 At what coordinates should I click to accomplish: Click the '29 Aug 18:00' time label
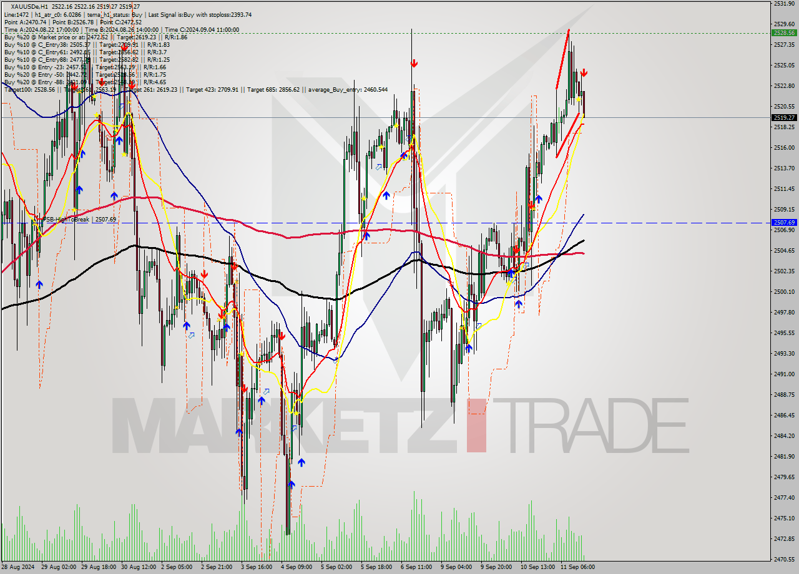99,567
